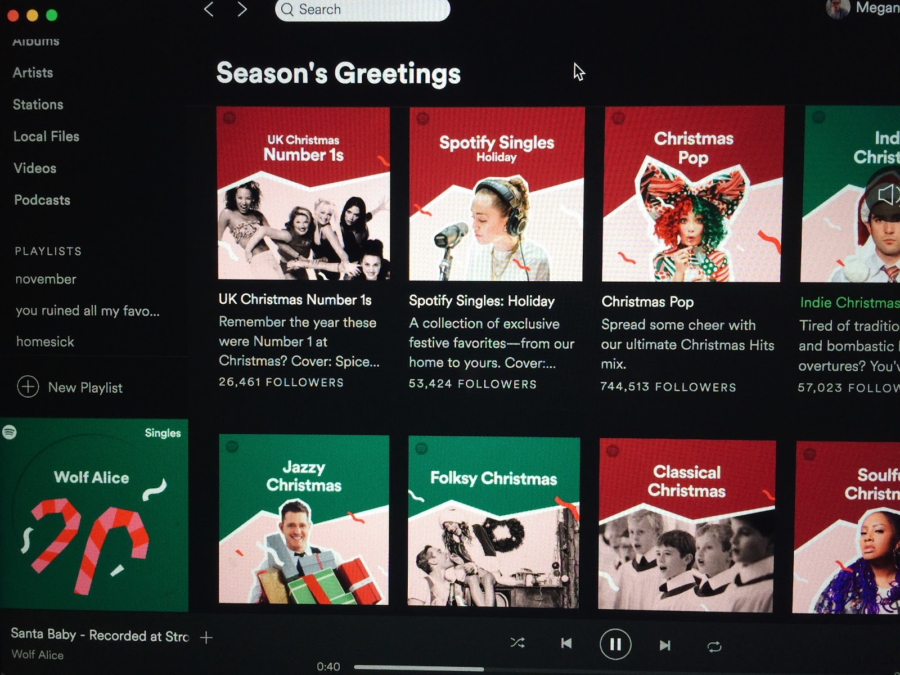Open the Wolf Alice Singles album art

pos(94,515)
